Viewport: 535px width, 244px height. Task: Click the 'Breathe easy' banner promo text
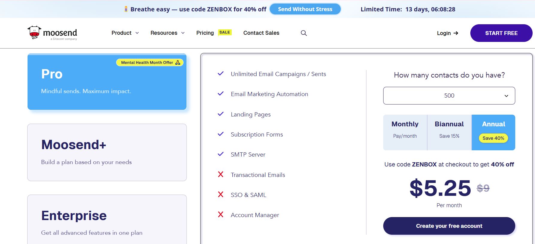point(198,9)
